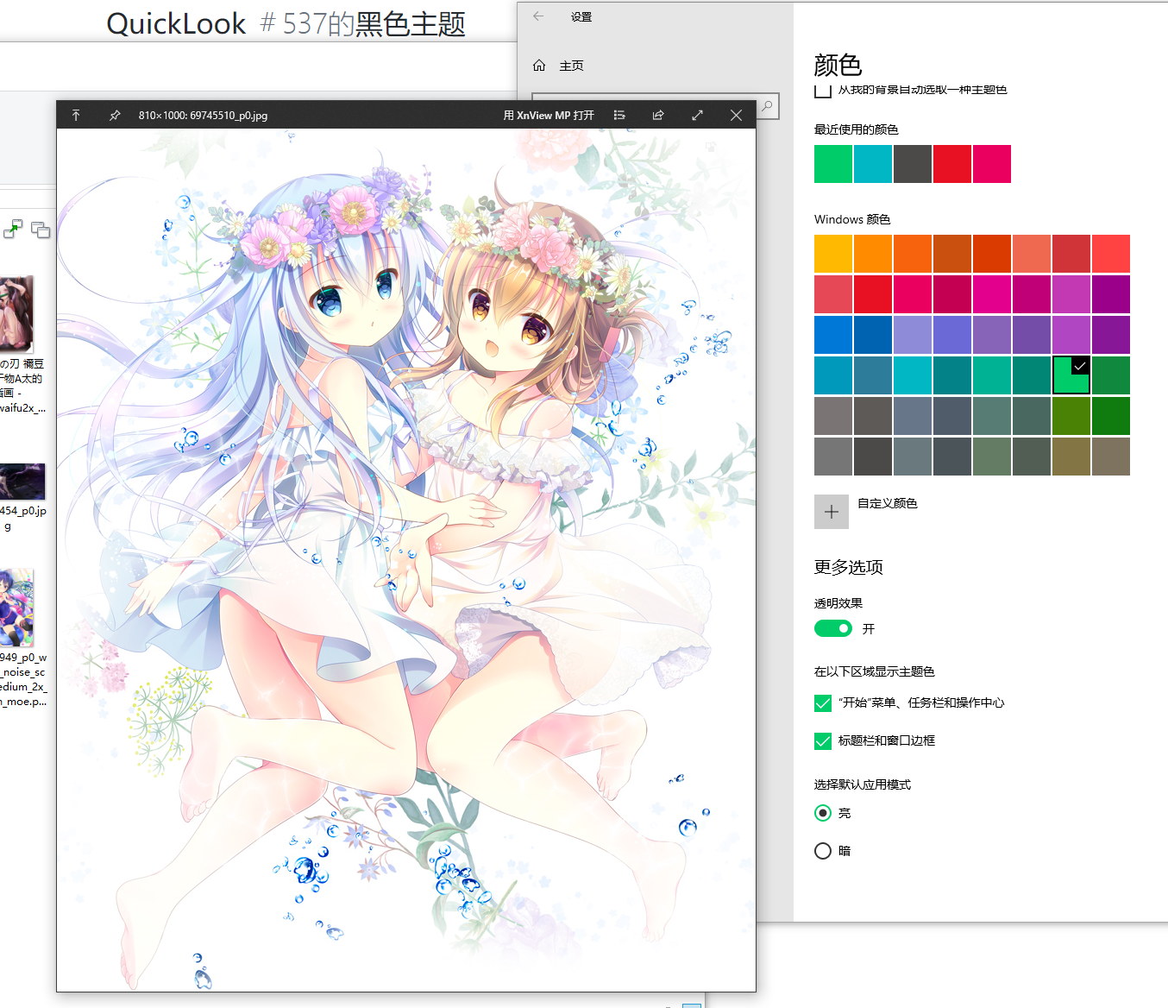Image resolution: width=1168 pixels, height=1008 pixels.
Task: Select the 暗 app mode radio button
Action: coord(823,851)
